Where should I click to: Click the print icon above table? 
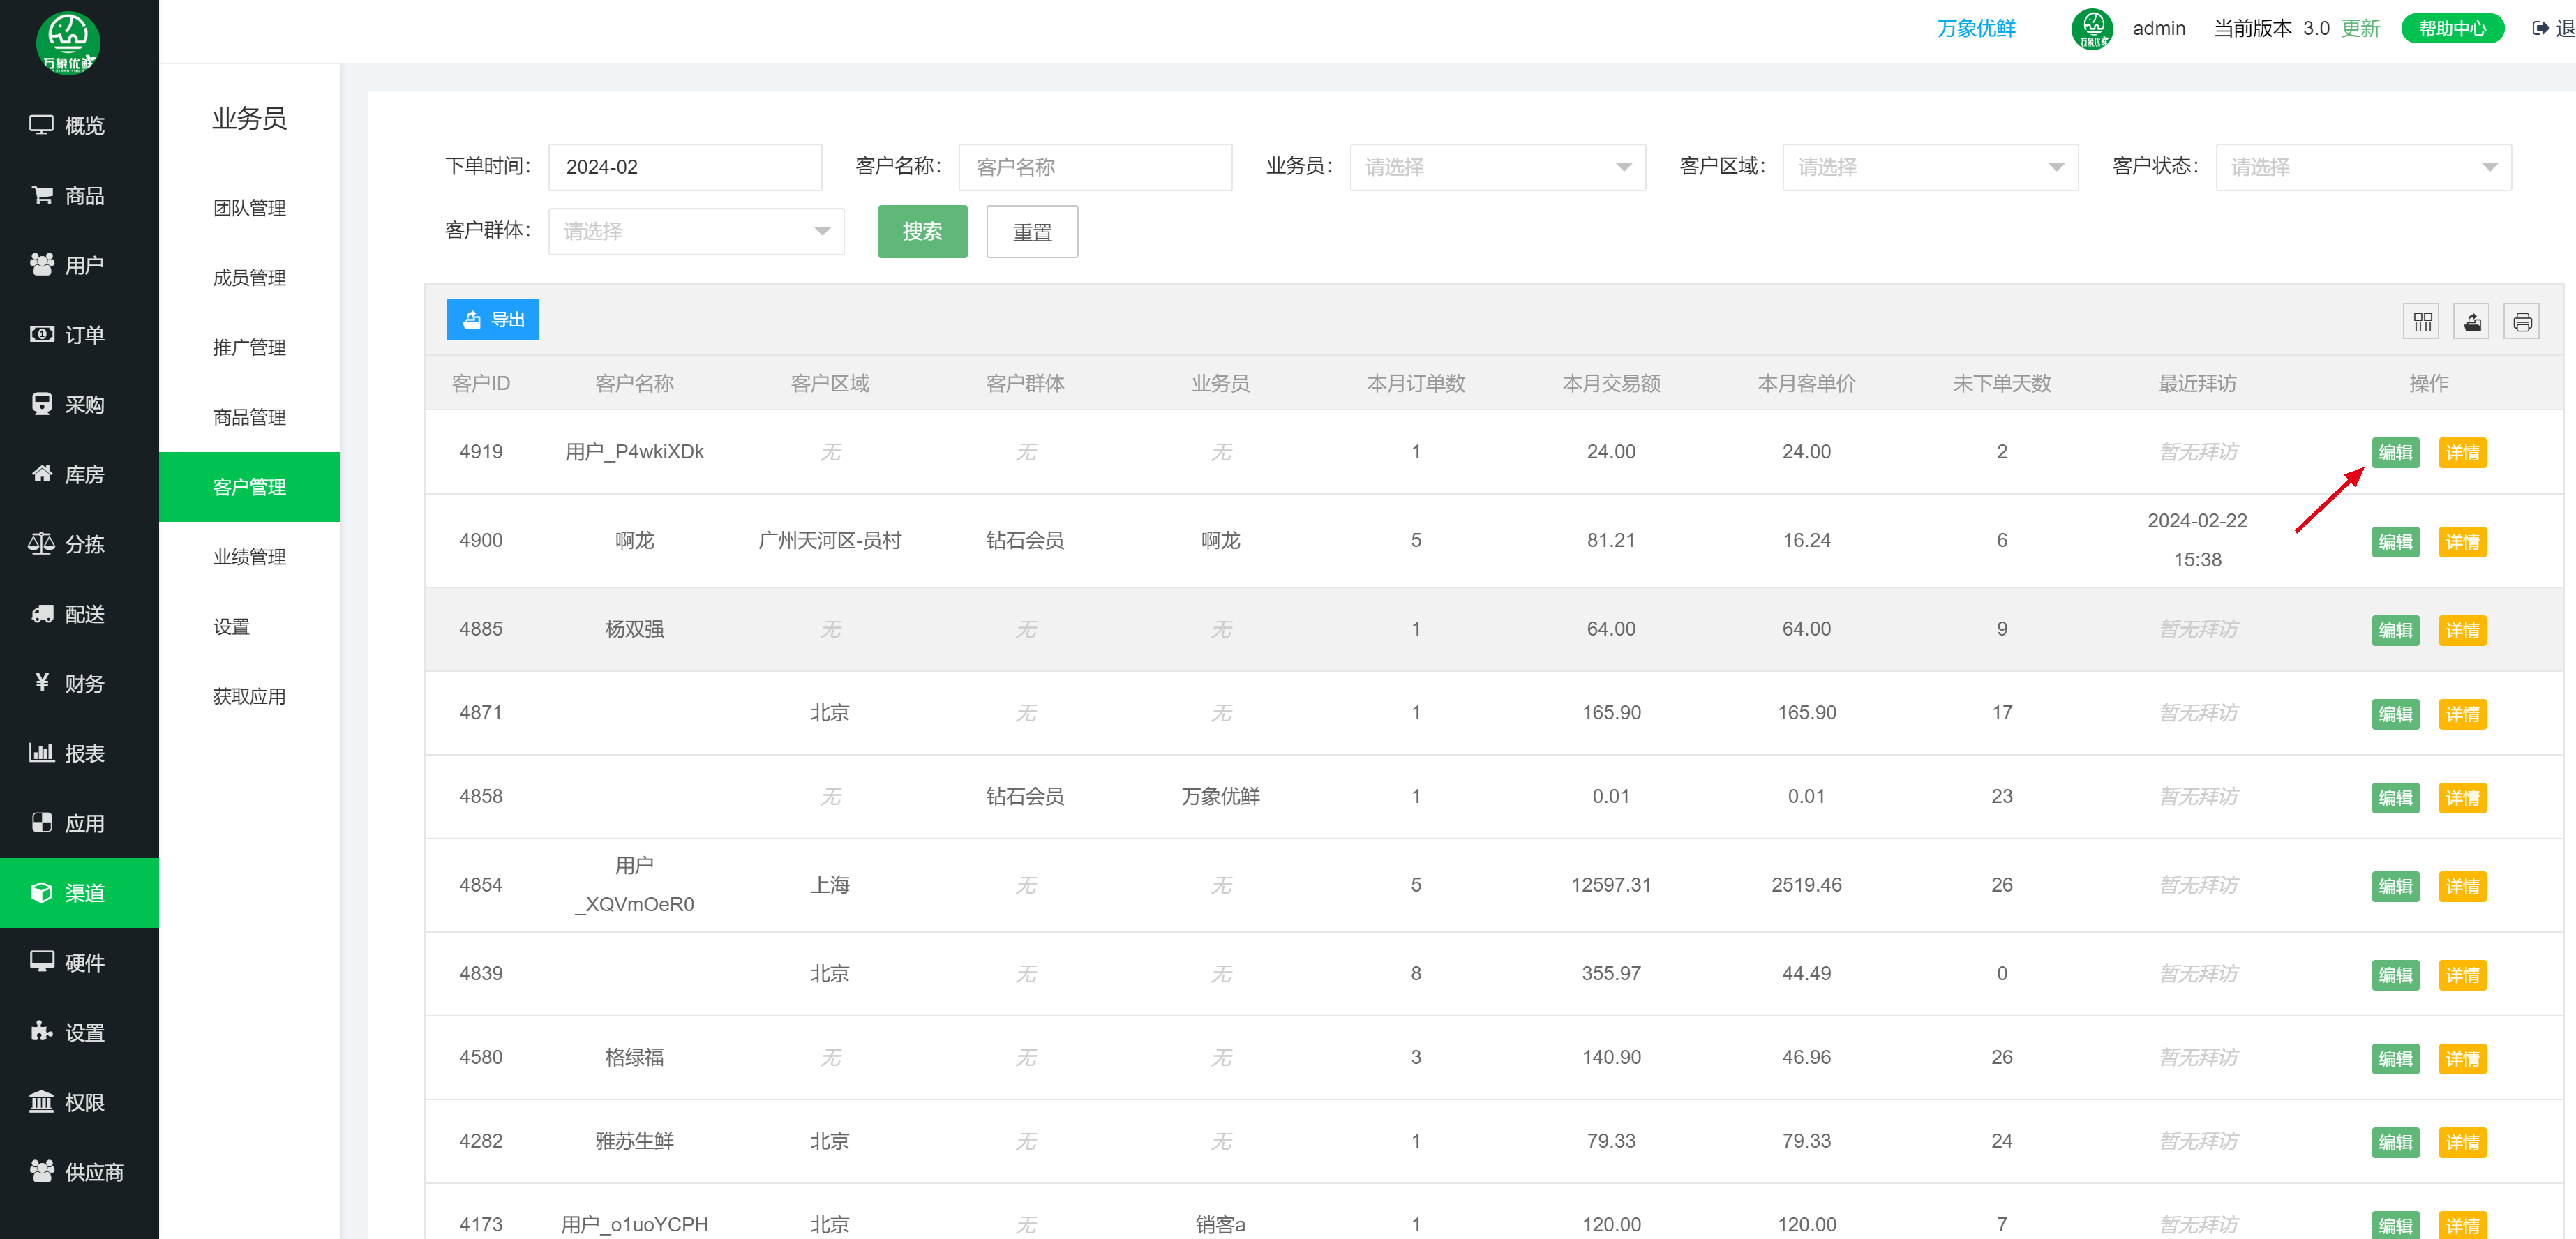click(x=2522, y=322)
